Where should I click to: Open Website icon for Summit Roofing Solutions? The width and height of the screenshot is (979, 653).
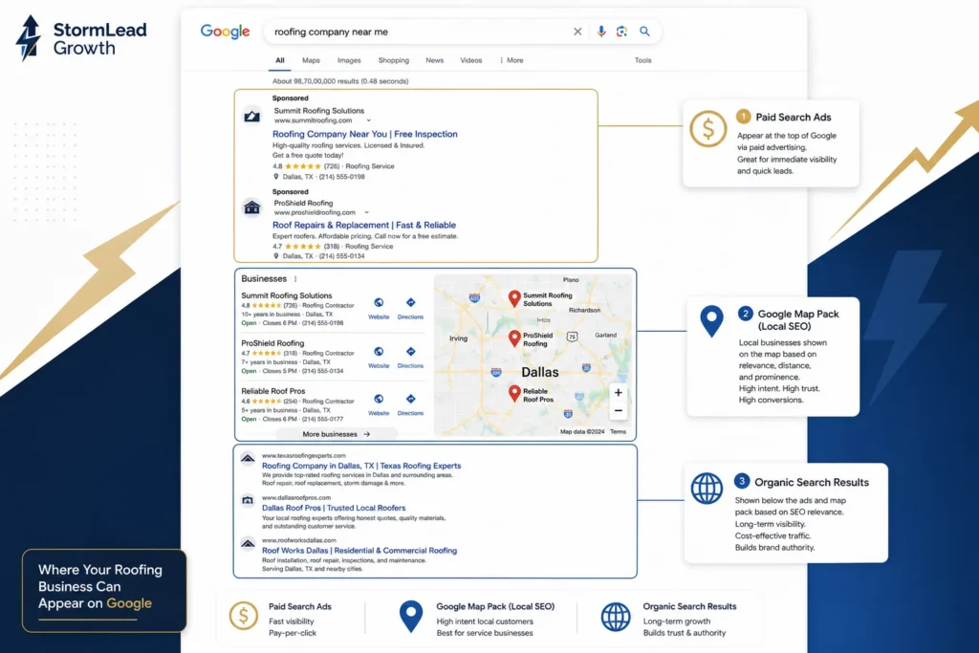[379, 303]
